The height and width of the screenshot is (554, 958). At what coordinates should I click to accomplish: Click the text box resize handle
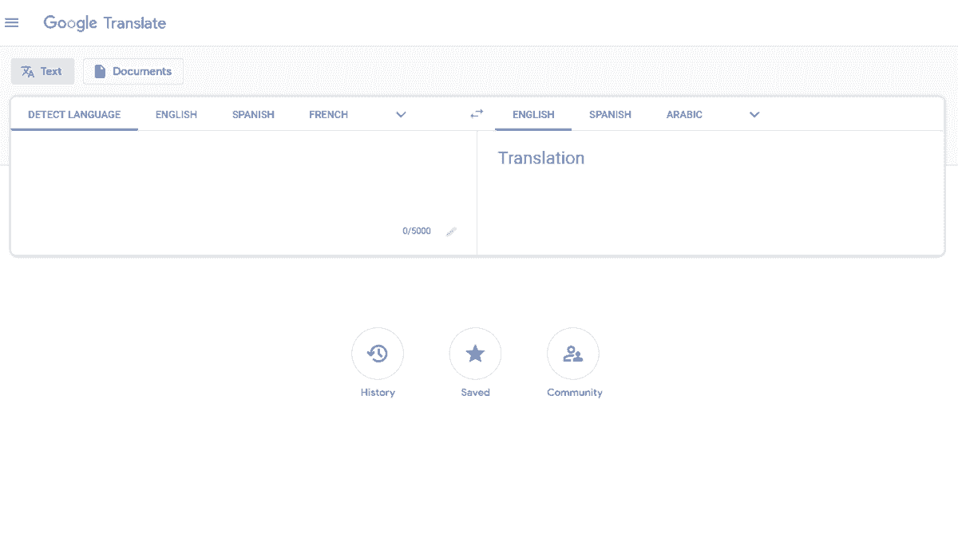(x=450, y=231)
